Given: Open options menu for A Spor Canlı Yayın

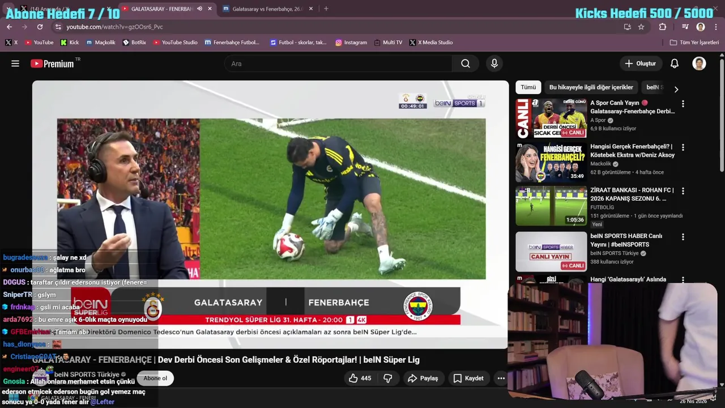Looking at the screenshot, I should click(683, 104).
